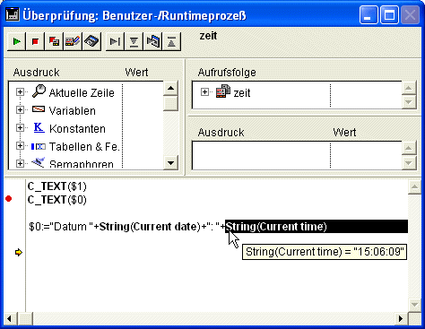Click the Step Into toolbar button
The image size is (425, 329).
[x=134, y=41]
